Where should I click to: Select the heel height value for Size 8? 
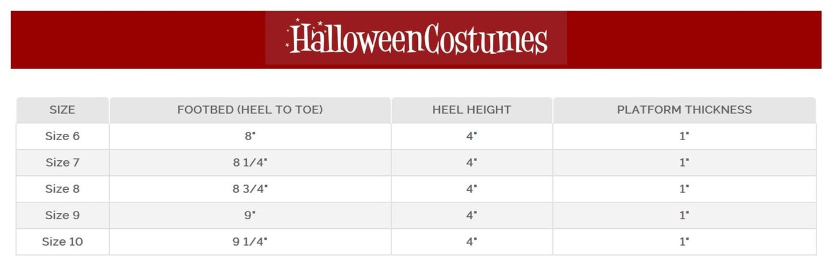point(471,189)
